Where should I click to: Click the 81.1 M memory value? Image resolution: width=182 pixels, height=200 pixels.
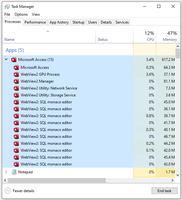(169, 81)
